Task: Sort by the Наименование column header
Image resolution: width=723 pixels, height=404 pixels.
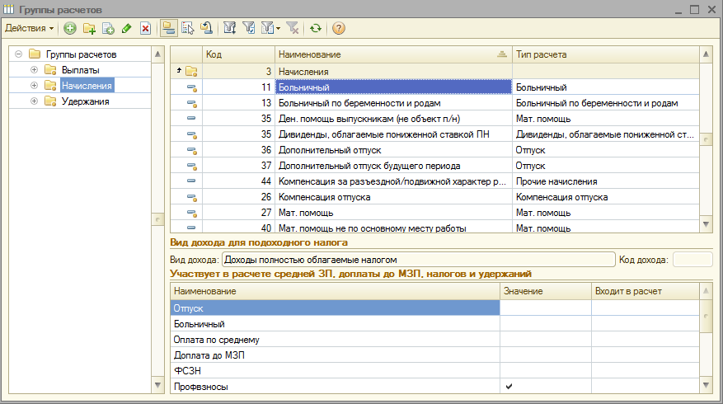Action: tap(387, 54)
